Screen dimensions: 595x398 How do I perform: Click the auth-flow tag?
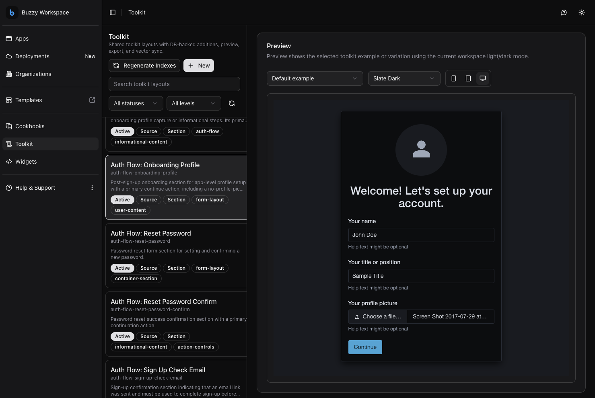point(208,131)
